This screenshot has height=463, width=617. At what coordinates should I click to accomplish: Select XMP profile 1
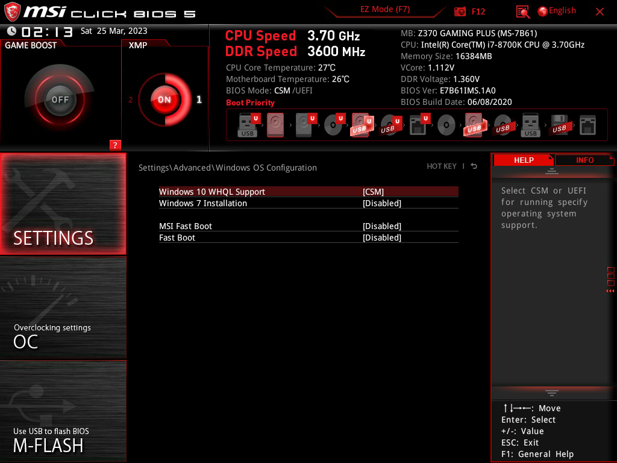199,99
